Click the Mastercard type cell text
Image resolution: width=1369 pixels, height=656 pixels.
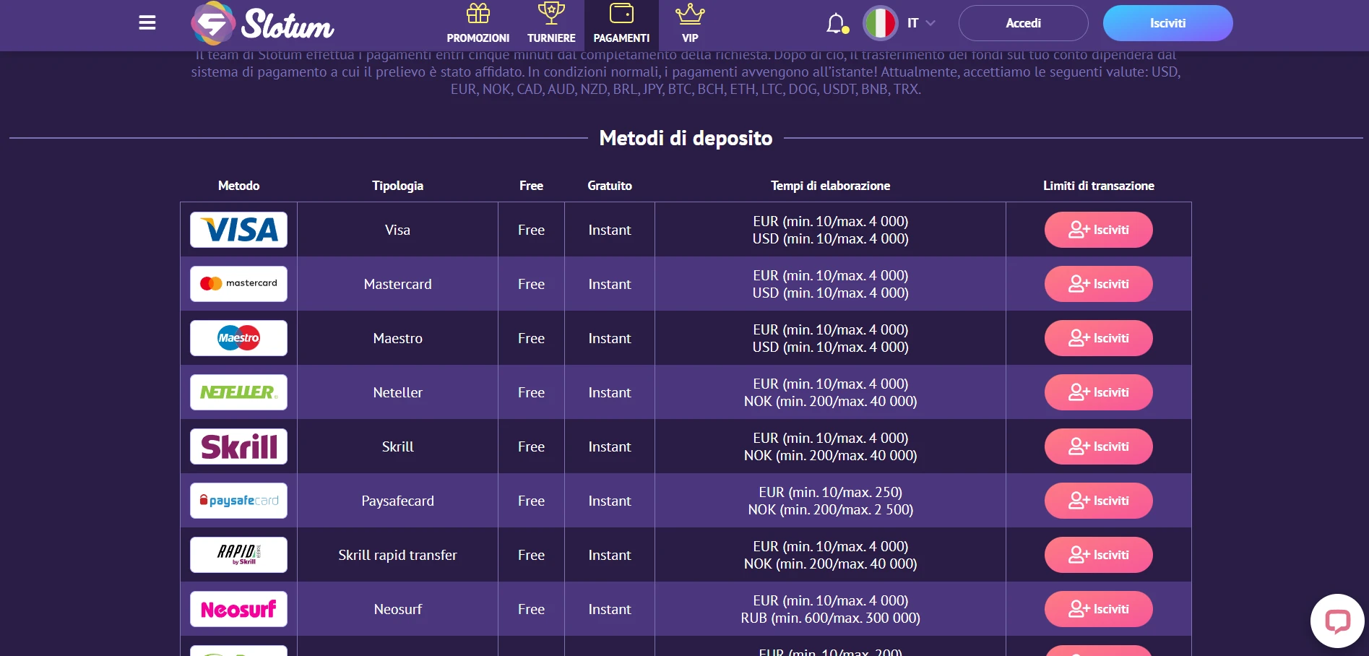[x=397, y=284]
